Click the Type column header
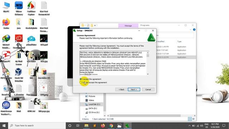This screenshot has width=229, height=129. pos(179,42)
